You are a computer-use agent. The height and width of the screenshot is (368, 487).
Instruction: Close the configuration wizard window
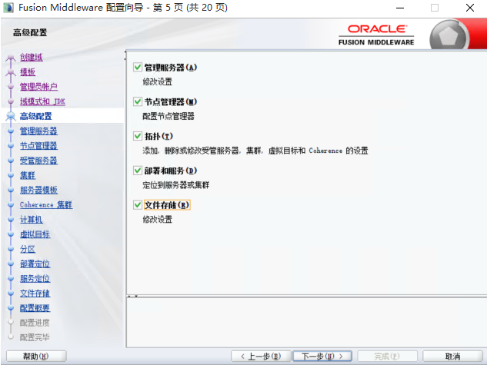click(x=470, y=8)
